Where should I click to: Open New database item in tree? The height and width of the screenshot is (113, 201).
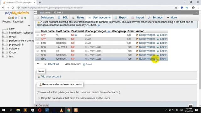(x=12, y=29)
